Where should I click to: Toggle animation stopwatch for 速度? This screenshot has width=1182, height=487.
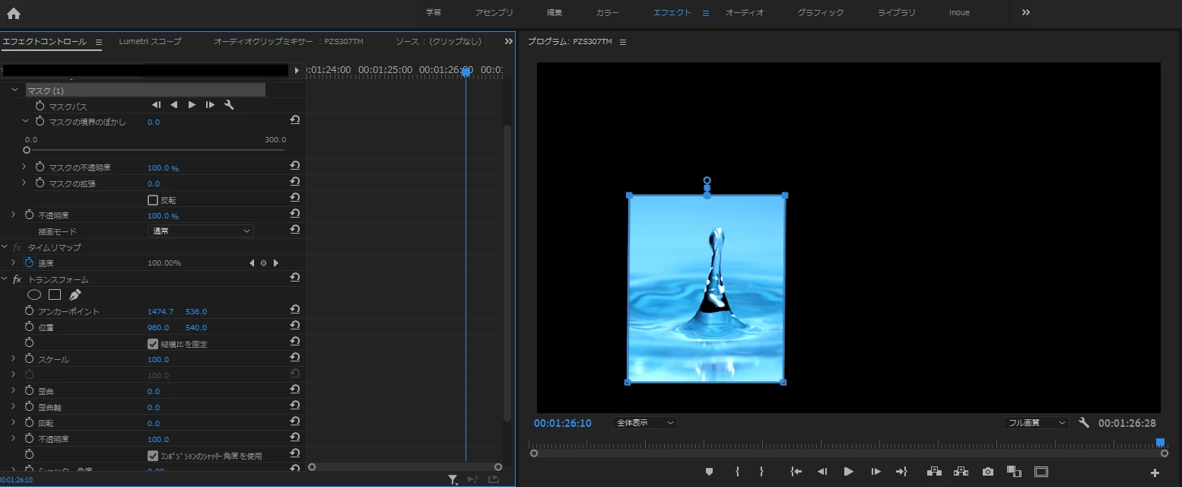tap(29, 263)
